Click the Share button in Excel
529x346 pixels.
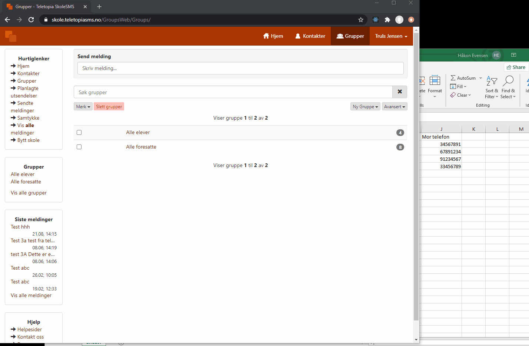516,67
